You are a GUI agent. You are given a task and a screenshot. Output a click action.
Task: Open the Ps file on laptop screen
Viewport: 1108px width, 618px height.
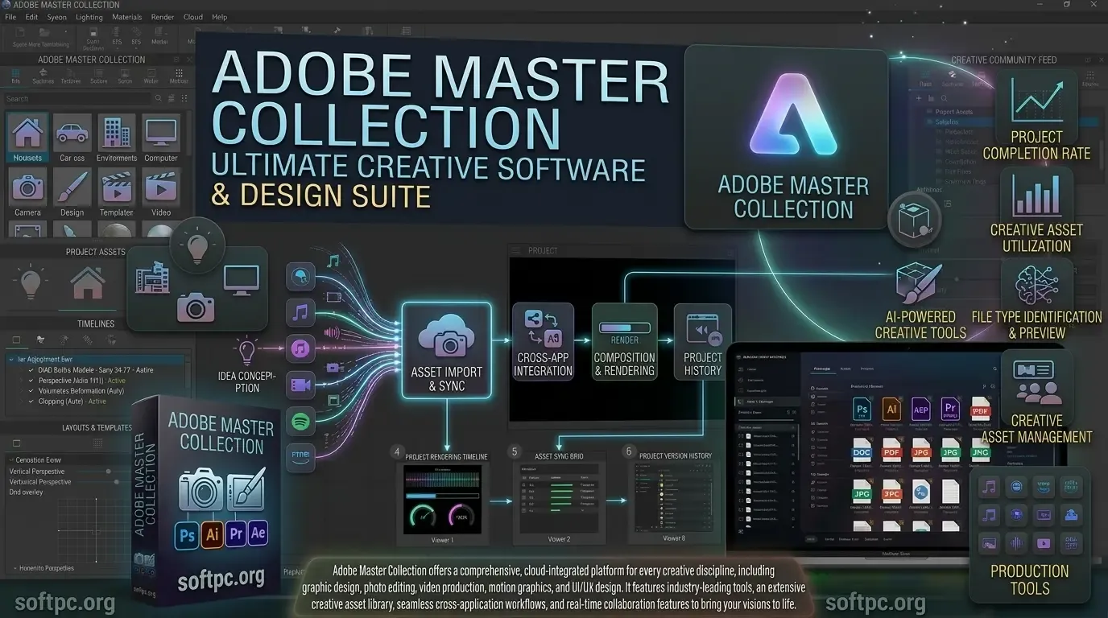pyautogui.click(x=861, y=408)
